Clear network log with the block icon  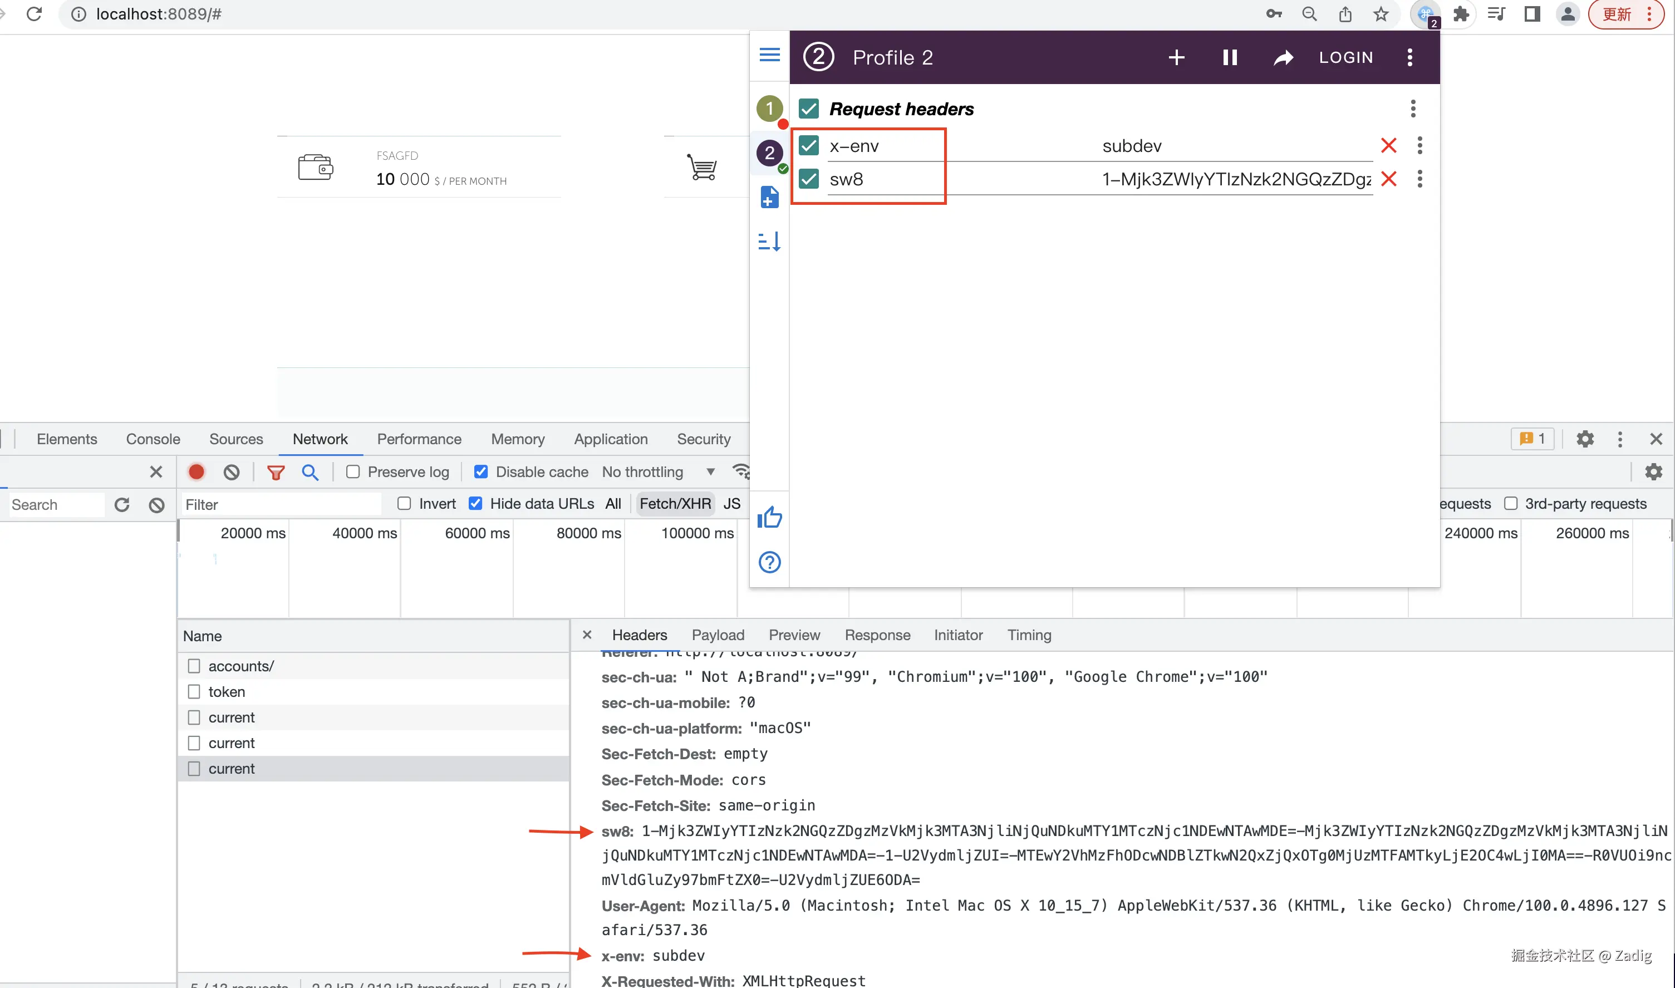pos(231,472)
